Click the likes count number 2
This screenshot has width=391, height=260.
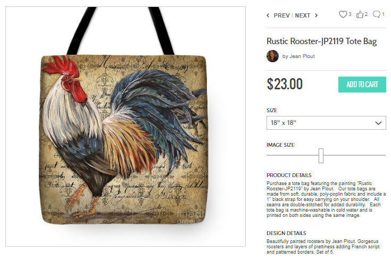click(x=366, y=14)
